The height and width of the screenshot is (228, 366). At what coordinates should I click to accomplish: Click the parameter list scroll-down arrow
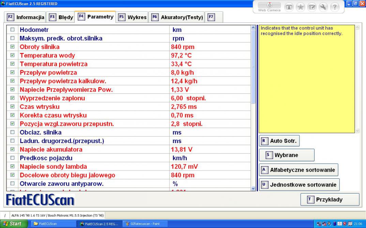click(253, 189)
